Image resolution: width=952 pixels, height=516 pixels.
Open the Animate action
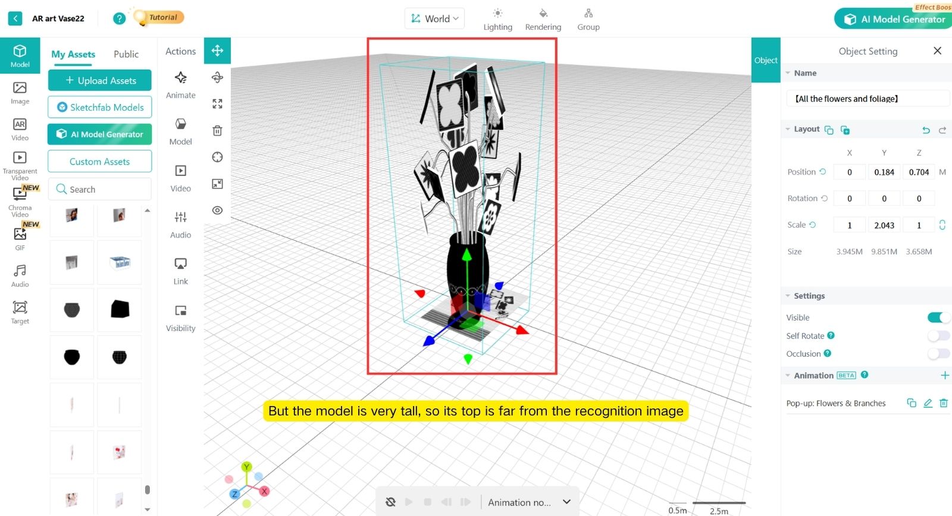180,85
